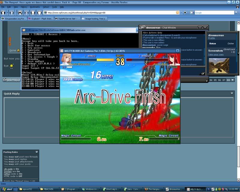Open the vB code link
This screenshot has width=240, height=192.
(x=8, y=169)
